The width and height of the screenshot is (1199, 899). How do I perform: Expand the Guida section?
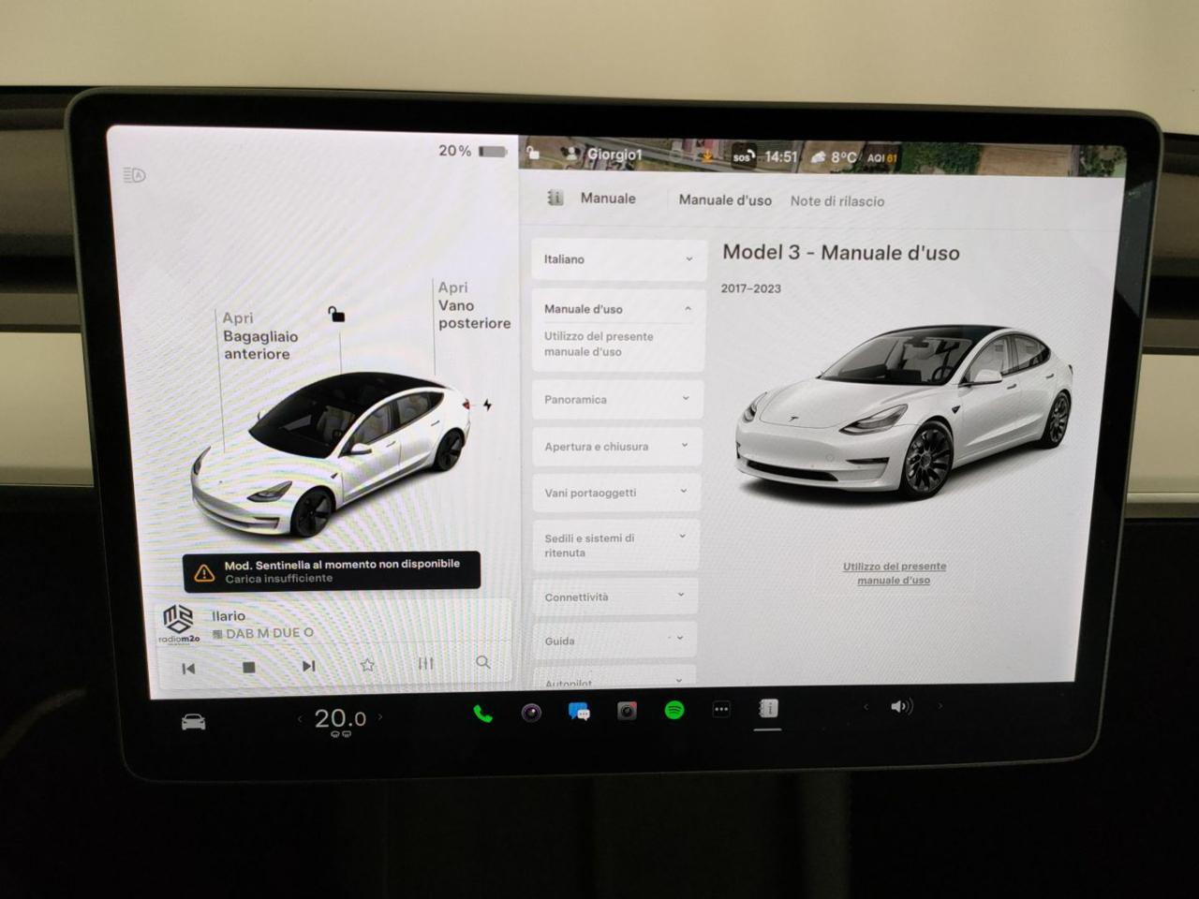[x=614, y=641]
